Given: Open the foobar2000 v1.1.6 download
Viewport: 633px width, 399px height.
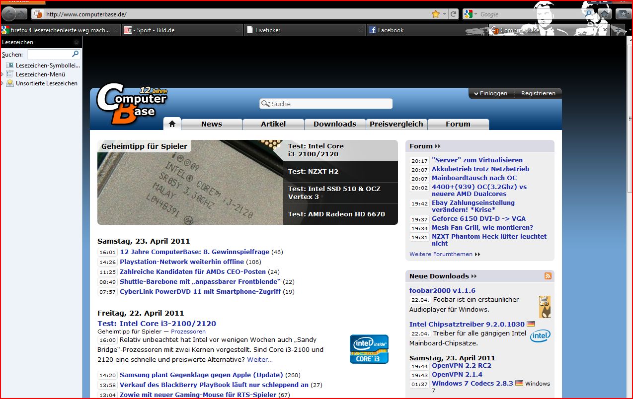Looking at the screenshot, I should (442, 291).
